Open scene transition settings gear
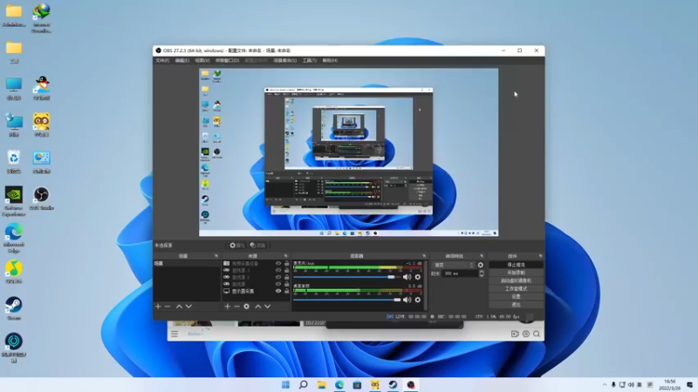This screenshot has height=392, width=698. click(480, 265)
